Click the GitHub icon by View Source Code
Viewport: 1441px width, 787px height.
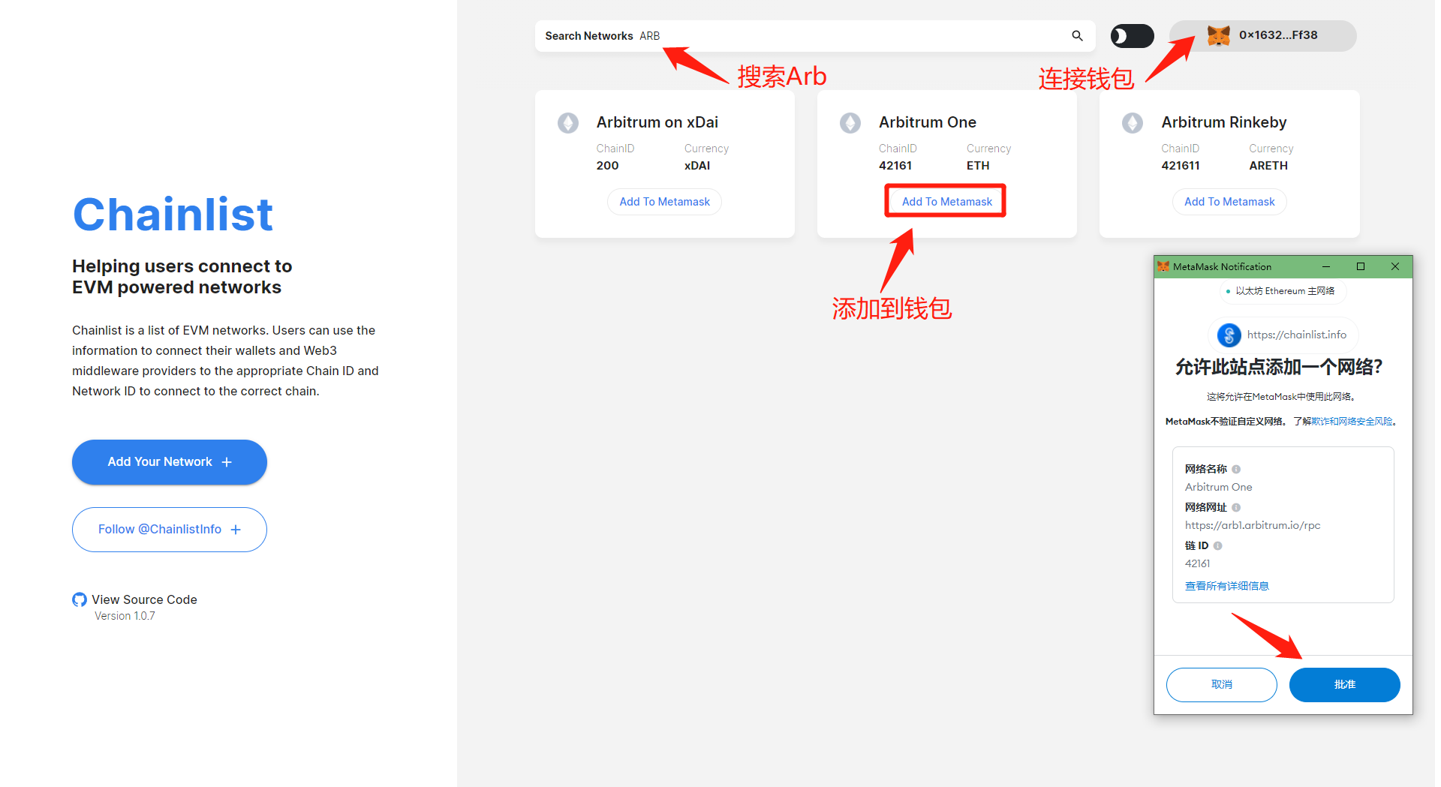(80, 599)
